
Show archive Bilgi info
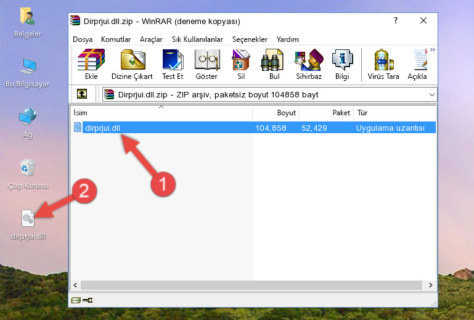(x=342, y=64)
